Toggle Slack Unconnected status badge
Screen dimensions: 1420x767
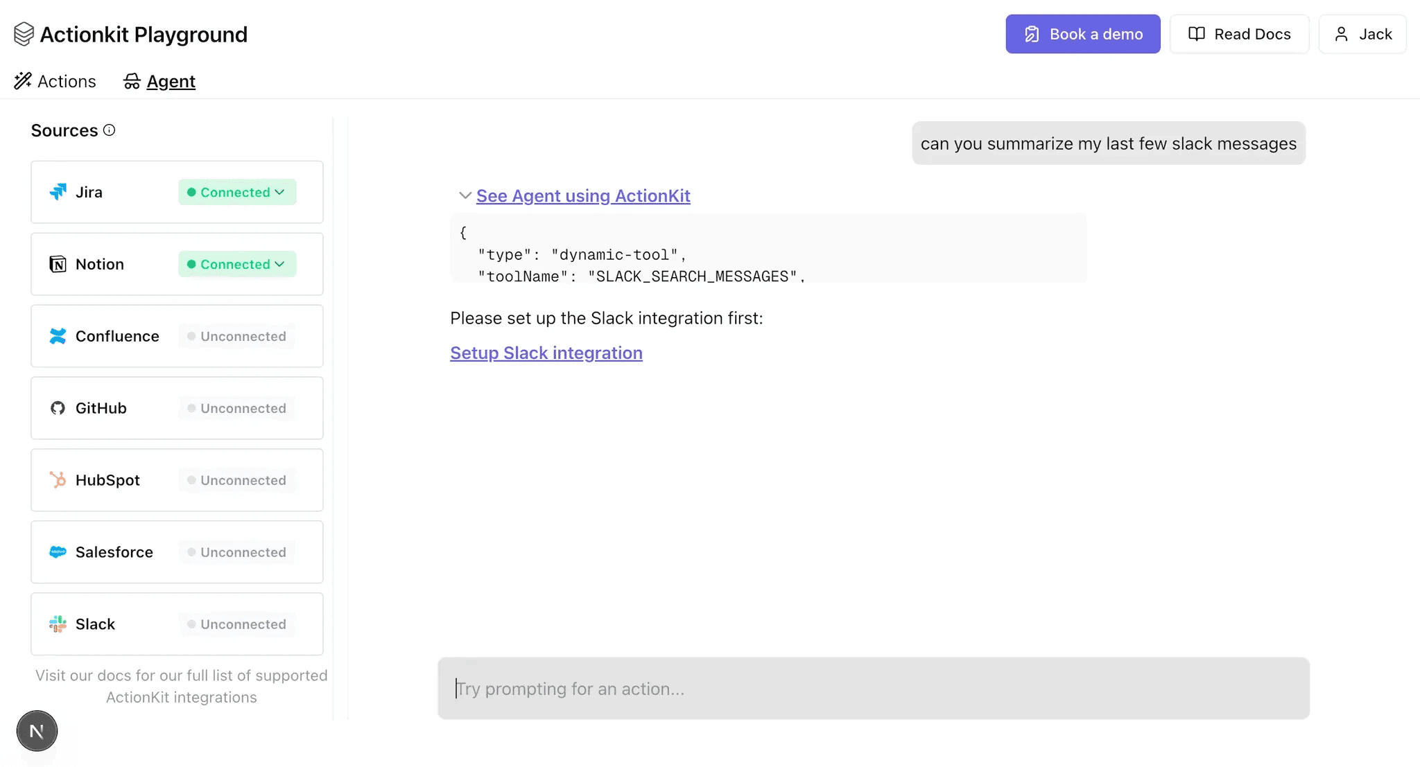[x=237, y=624]
